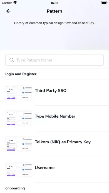The height and width of the screenshot is (193, 109).
Task: Tap the login and Register section header
Action: pos(21,74)
